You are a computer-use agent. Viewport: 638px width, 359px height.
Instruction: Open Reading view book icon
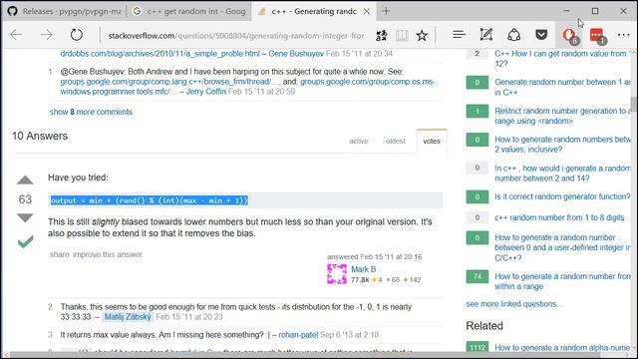(x=402, y=36)
